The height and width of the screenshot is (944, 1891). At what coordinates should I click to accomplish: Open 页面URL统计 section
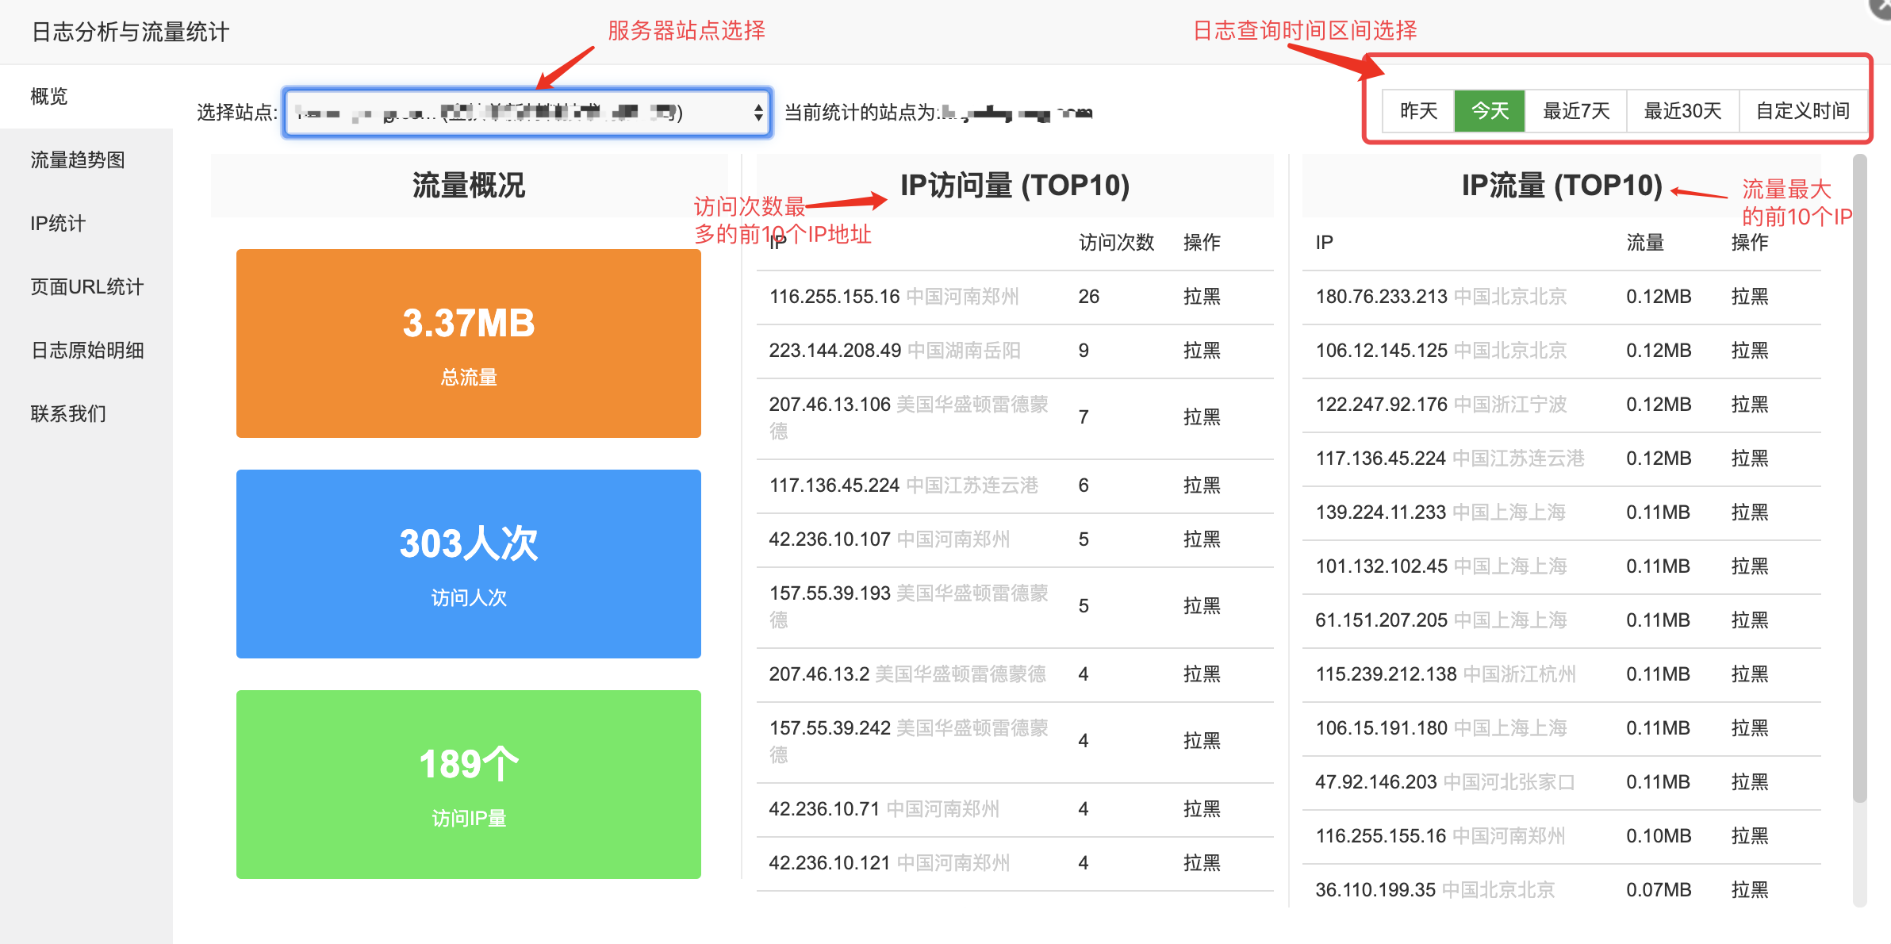[x=86, y=287]
